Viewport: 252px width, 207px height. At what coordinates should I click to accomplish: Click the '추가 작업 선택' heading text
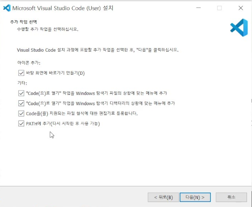tap(24, 22)
